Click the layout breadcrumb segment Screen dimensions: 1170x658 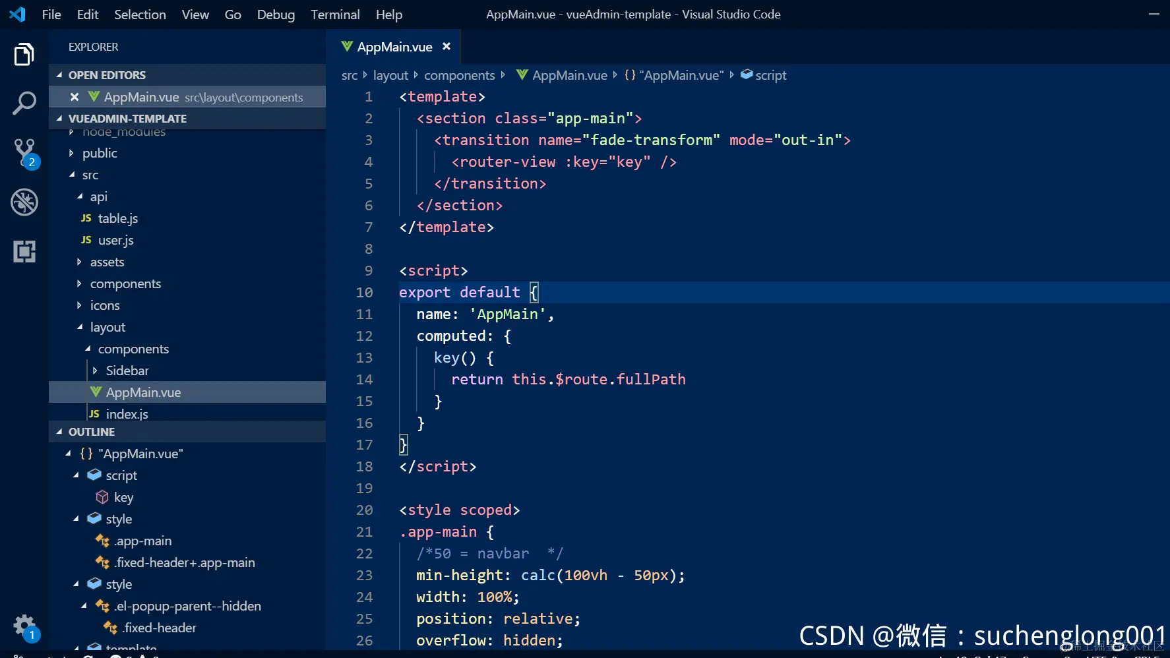[x=390, y=75]
